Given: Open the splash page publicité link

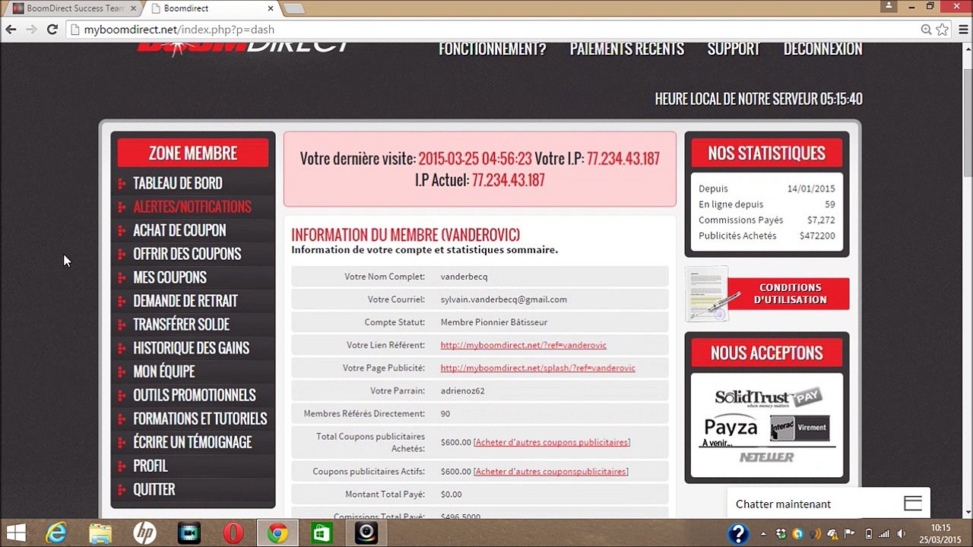Looking at the screenshot, I should (x=538, y=368).
